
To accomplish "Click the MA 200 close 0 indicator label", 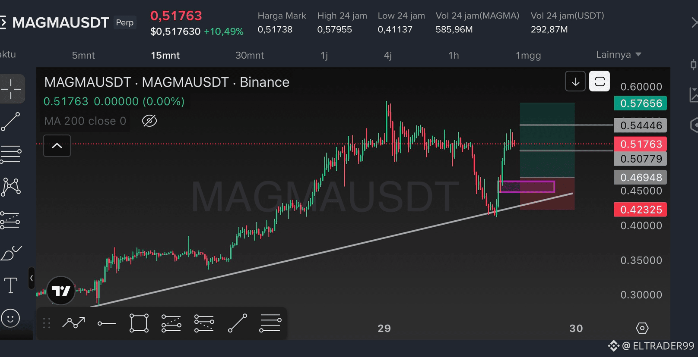I will [86, 121].
